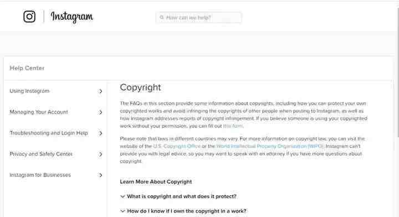Click the 'How can we help?' search field

(x=198, y=18)
